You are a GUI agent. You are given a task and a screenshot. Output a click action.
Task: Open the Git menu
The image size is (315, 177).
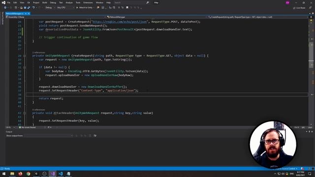pos(29,2)
